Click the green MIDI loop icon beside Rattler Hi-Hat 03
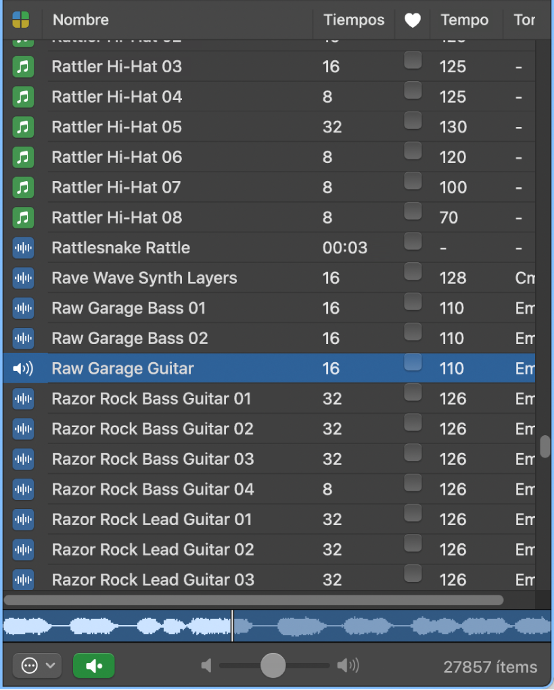 [x=23, y=66]
